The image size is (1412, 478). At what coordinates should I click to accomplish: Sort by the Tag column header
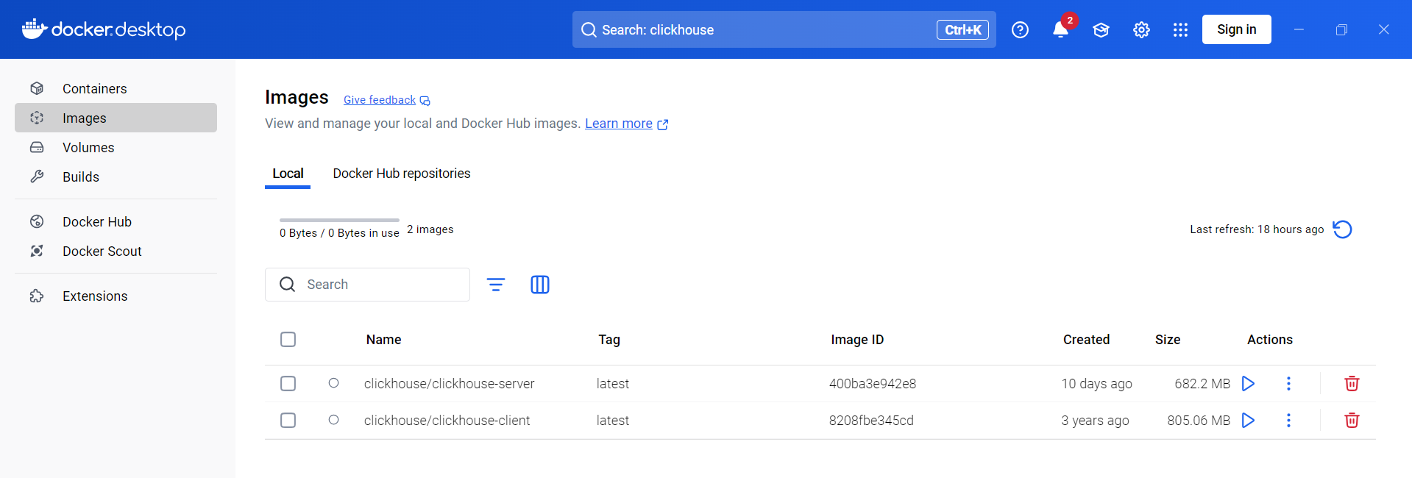(x=609, y=340)
